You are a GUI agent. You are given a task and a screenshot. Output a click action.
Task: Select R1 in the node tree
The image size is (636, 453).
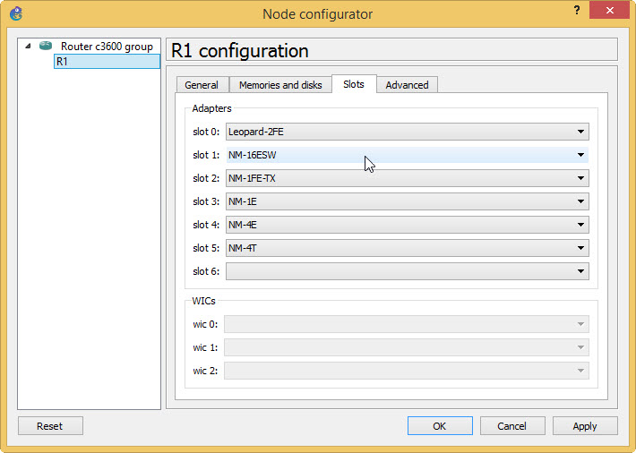107,62
